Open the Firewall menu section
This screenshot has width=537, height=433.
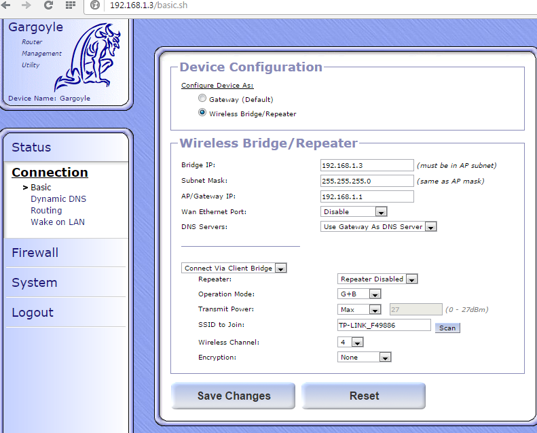point(35,253)
